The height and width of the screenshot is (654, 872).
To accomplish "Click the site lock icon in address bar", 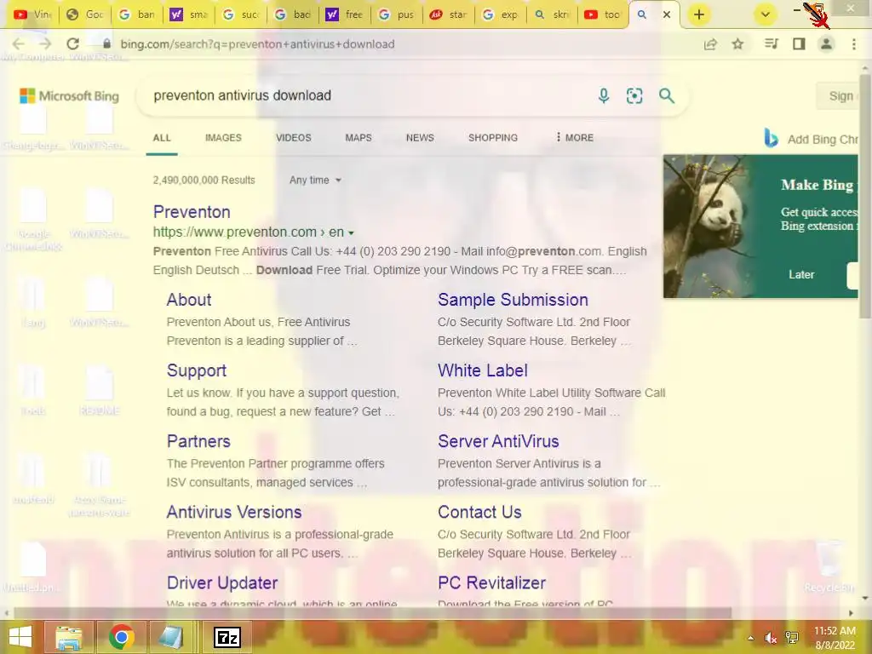I will coord(106,44).
